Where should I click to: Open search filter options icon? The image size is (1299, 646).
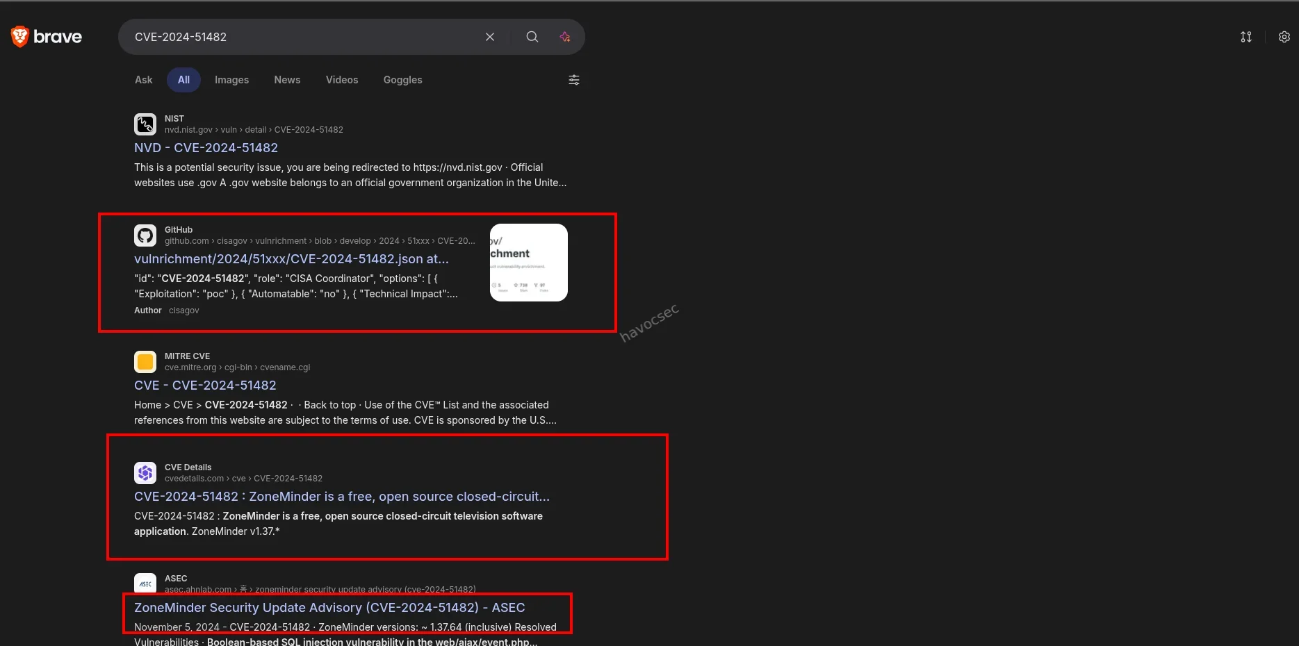point(574,80)
